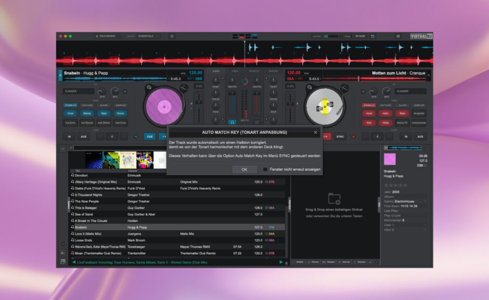489x300 pixels.
Task: Open the FLANGER effect selector dropdown
Action: (79, 91)
